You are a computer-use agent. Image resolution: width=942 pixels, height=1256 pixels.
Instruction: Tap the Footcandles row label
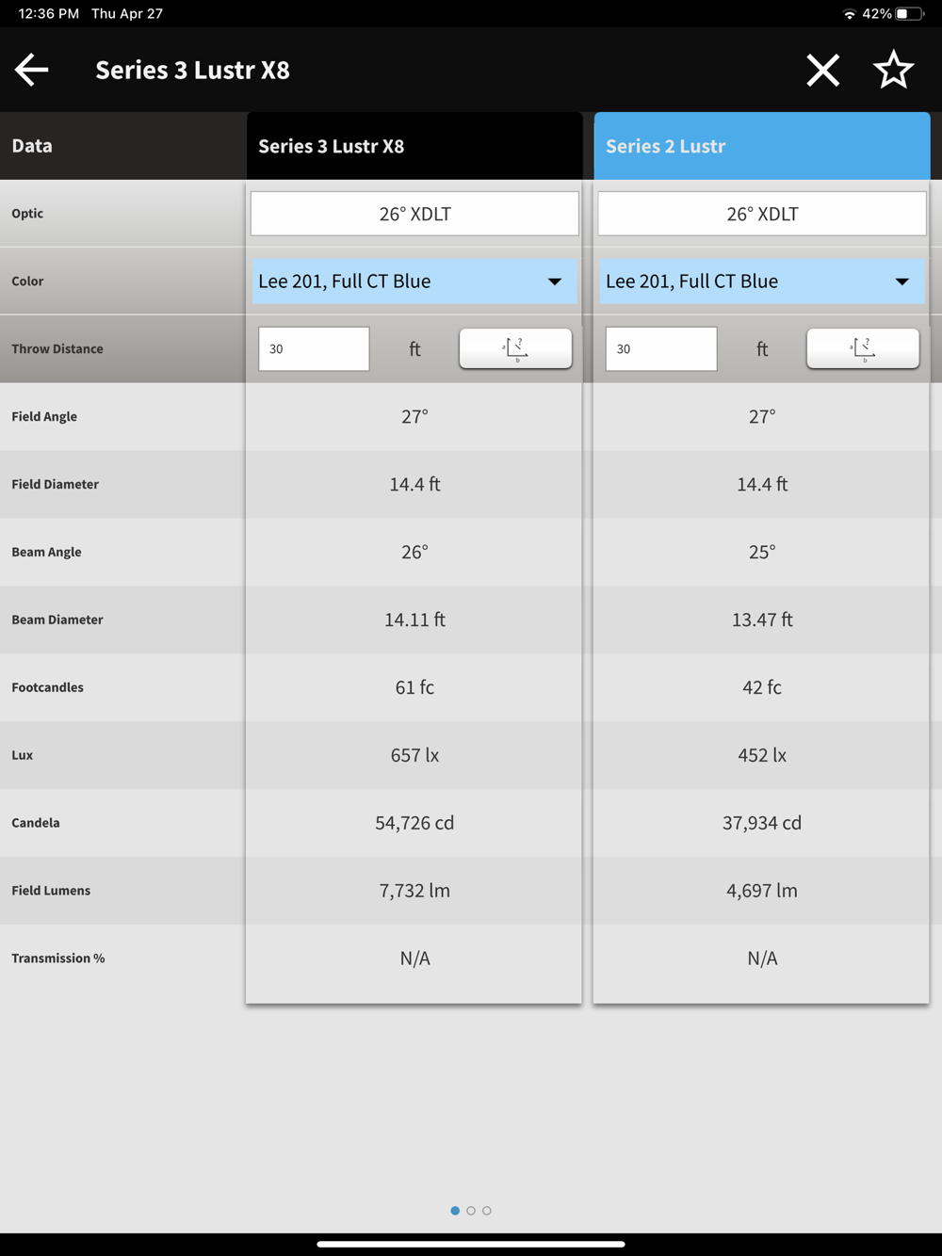pos(47,687)
